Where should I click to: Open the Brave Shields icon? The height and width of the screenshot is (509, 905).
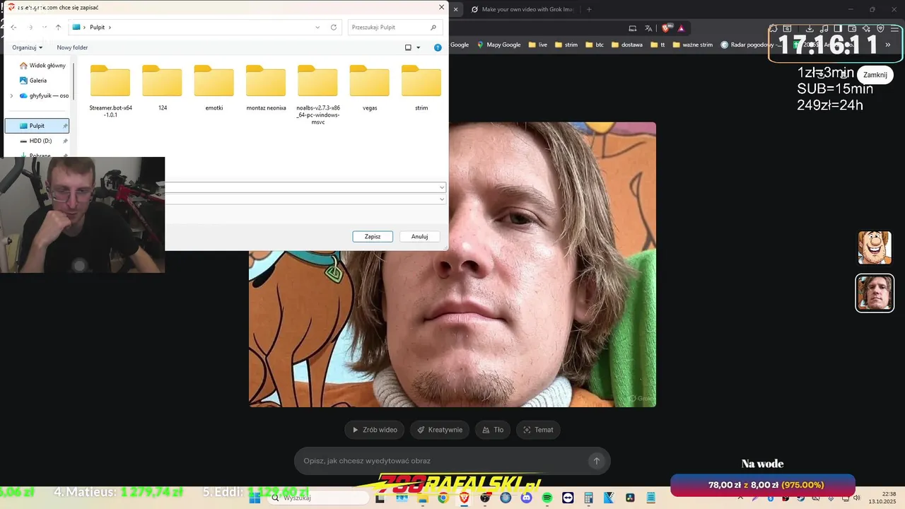click(666, 28)
